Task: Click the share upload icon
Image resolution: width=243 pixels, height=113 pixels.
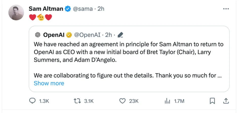Action: 226,101
